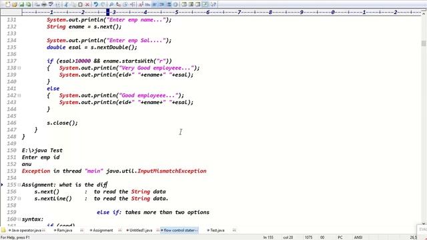Switch to Untitled1.java tab
The width and height of the screenshot is (427, 240).
click(141, 230)
